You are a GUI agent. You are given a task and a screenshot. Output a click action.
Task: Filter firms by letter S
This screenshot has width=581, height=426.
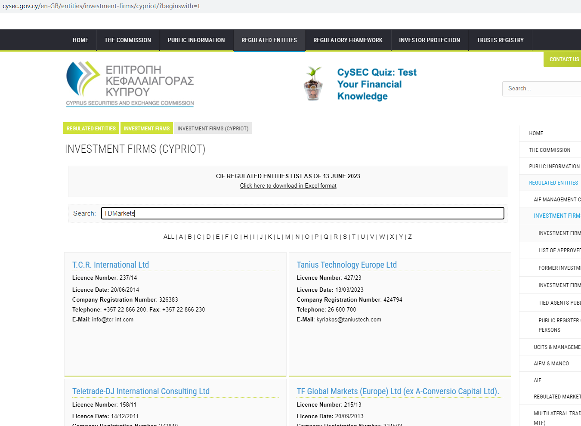tap(345, 237)
